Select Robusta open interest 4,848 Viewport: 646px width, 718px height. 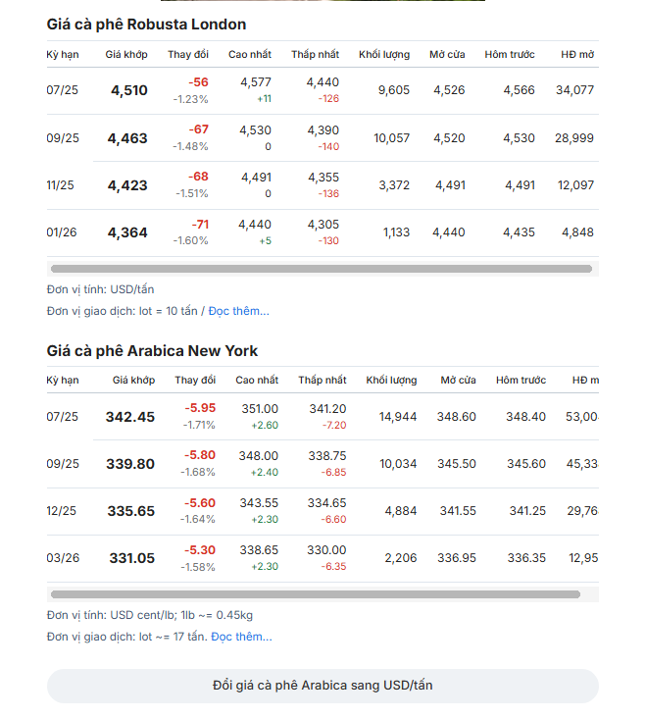pyautogui.click(x=577, y=232)
